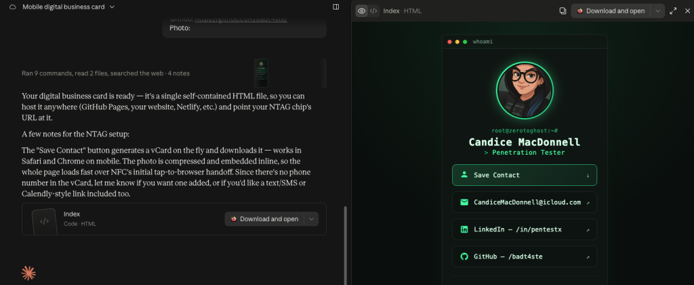Expand the Ran 9 commands summary
694x285 pixels.
pos(106,73)
